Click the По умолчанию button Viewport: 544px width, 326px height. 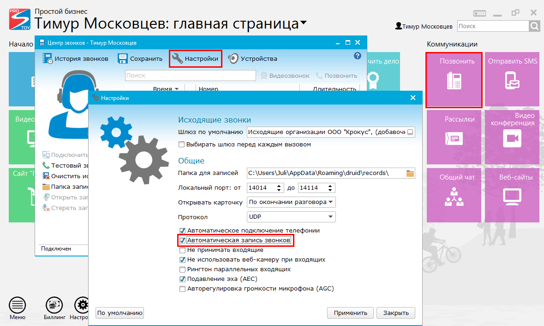pyautogui.click(x=120, y=313)
